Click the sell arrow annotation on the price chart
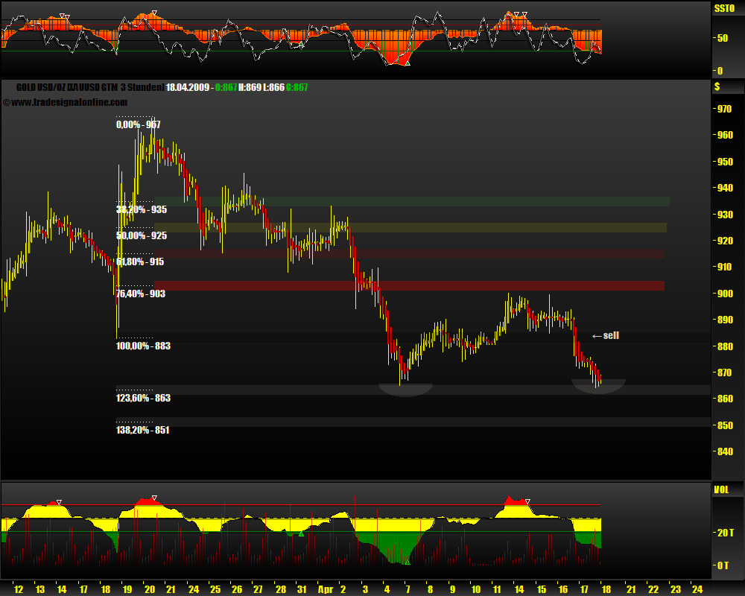 pyautogui.click(x=605, y=335)
